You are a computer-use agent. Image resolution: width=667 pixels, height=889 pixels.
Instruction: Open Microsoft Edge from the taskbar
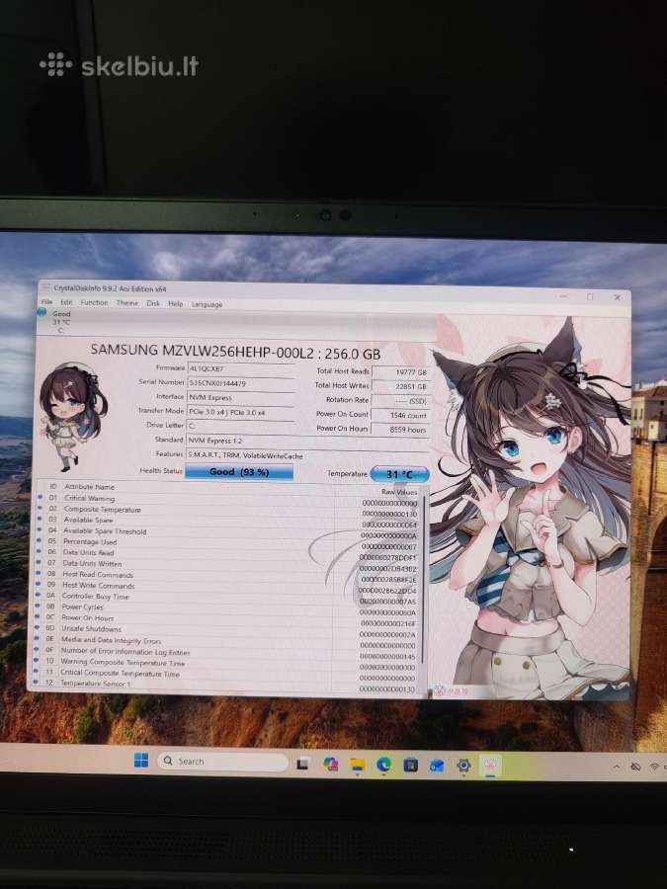(x=384, y=766)
